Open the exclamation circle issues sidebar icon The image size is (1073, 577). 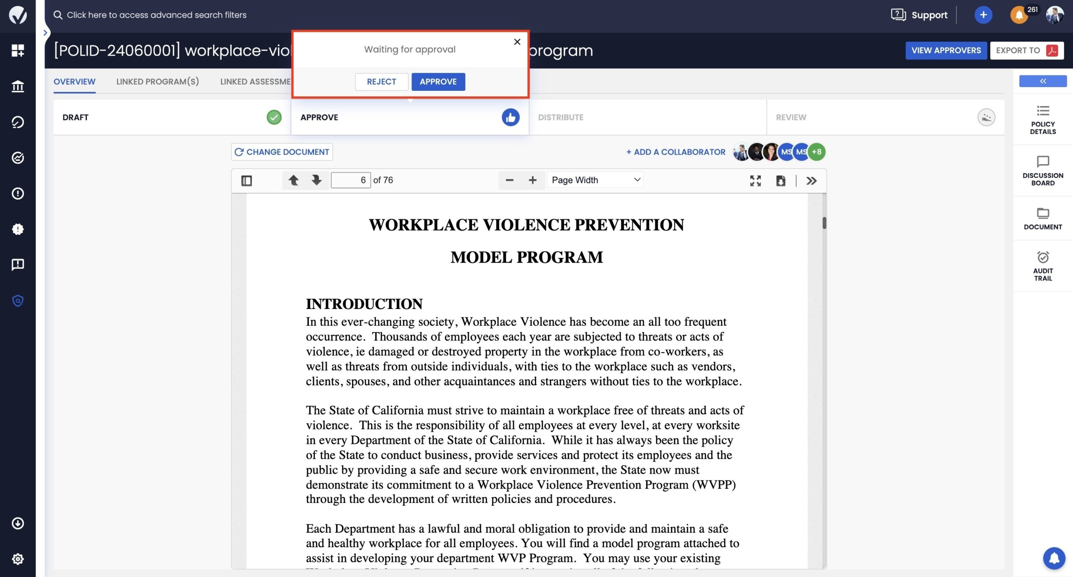[18, 193]
